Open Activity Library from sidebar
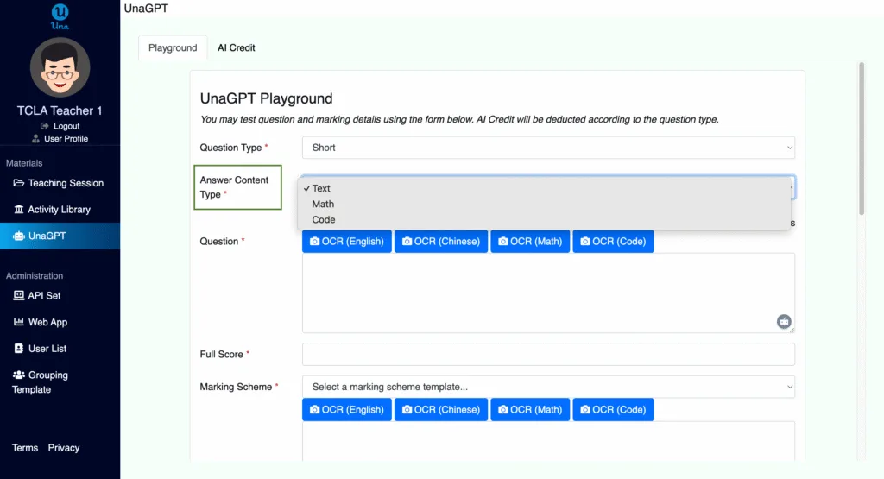 [x=60, y=210]
